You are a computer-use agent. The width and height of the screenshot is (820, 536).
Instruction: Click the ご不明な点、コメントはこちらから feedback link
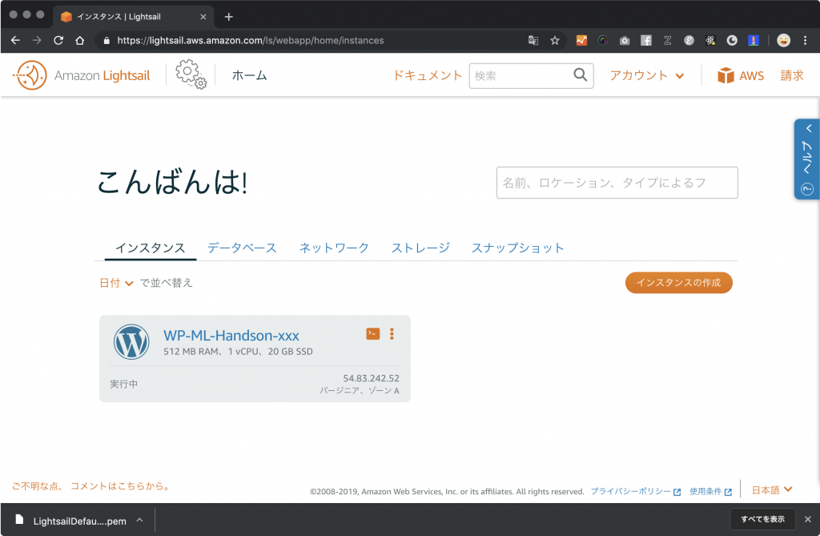93,486
